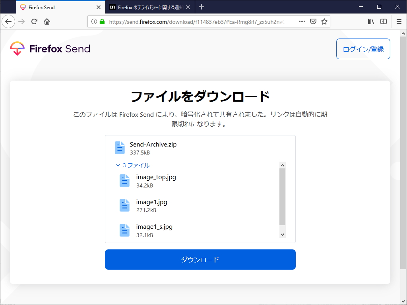Click the ログイン/登録 button
Screen dimensions: 407x305
point(363,48)
